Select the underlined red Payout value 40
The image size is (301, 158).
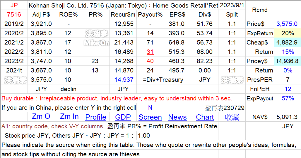[150, 61]
